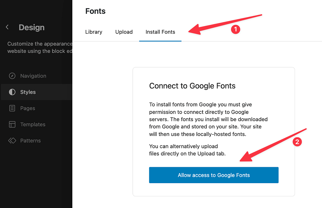Select the Templates layout icon
The height and width of the screenshot is (208, 322).
[12, 124]
